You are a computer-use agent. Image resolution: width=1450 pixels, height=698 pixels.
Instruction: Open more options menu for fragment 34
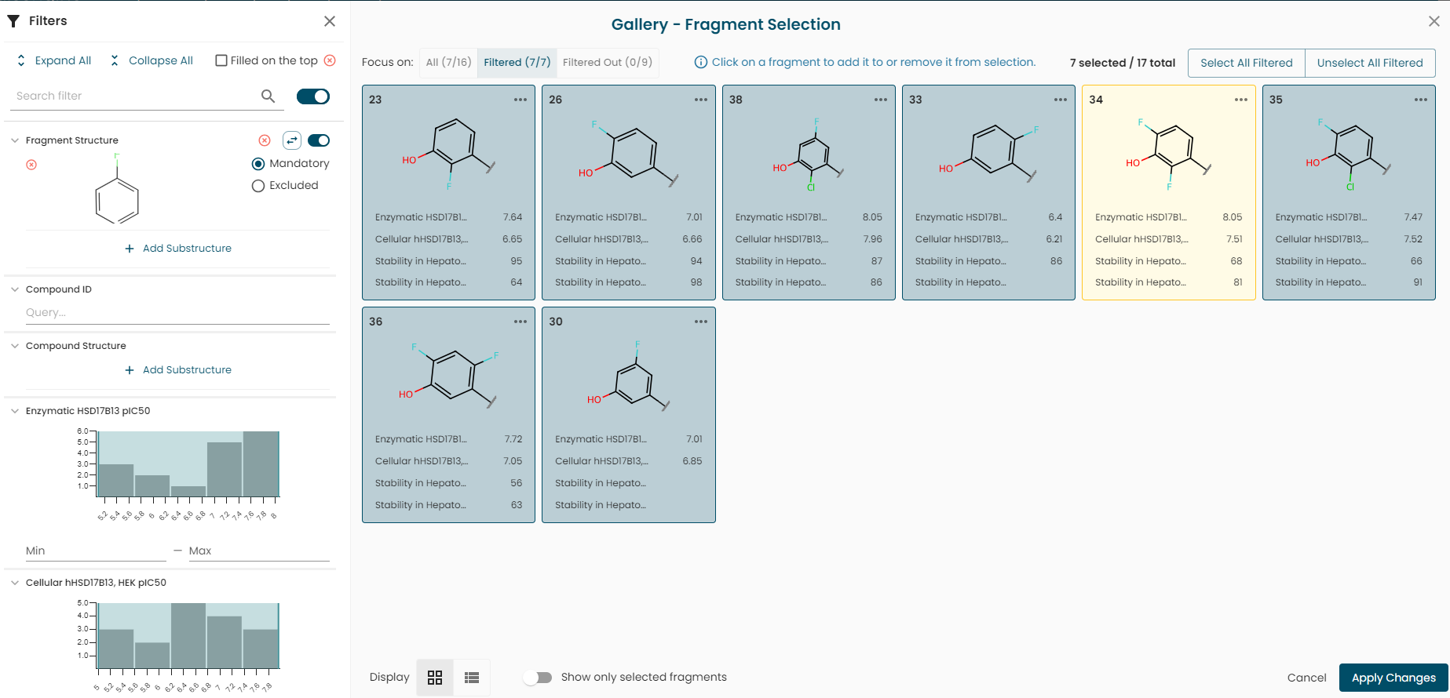1241,100
